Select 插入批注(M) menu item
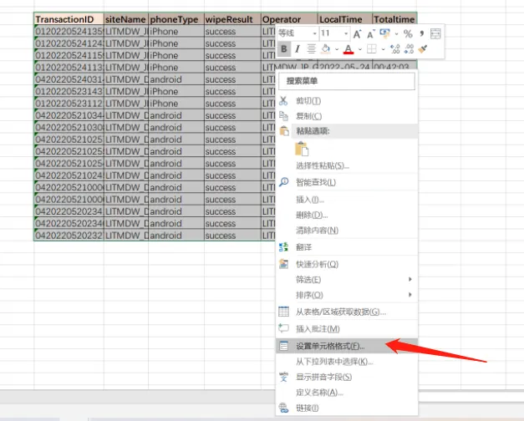The width and height of the screenshot is (524, 421). (347, 329)
